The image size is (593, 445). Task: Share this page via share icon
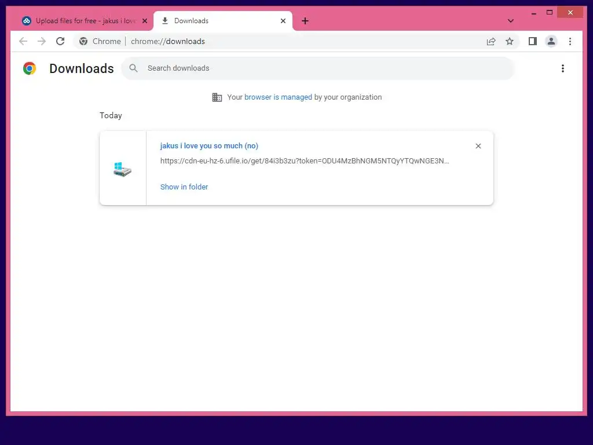pyautogui.click(x=491, y=41)
